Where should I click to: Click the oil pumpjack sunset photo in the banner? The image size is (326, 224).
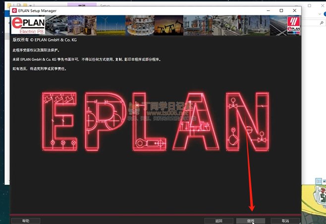[168, 25]
